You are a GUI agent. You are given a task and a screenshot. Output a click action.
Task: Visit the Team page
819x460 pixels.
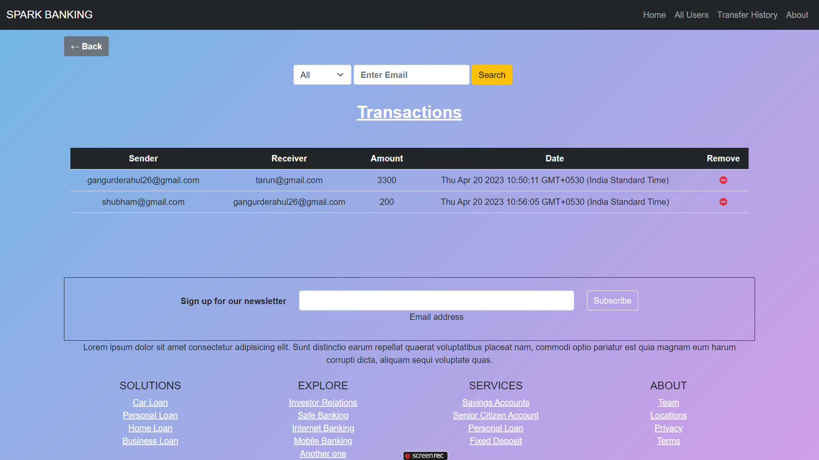[668, 402]
